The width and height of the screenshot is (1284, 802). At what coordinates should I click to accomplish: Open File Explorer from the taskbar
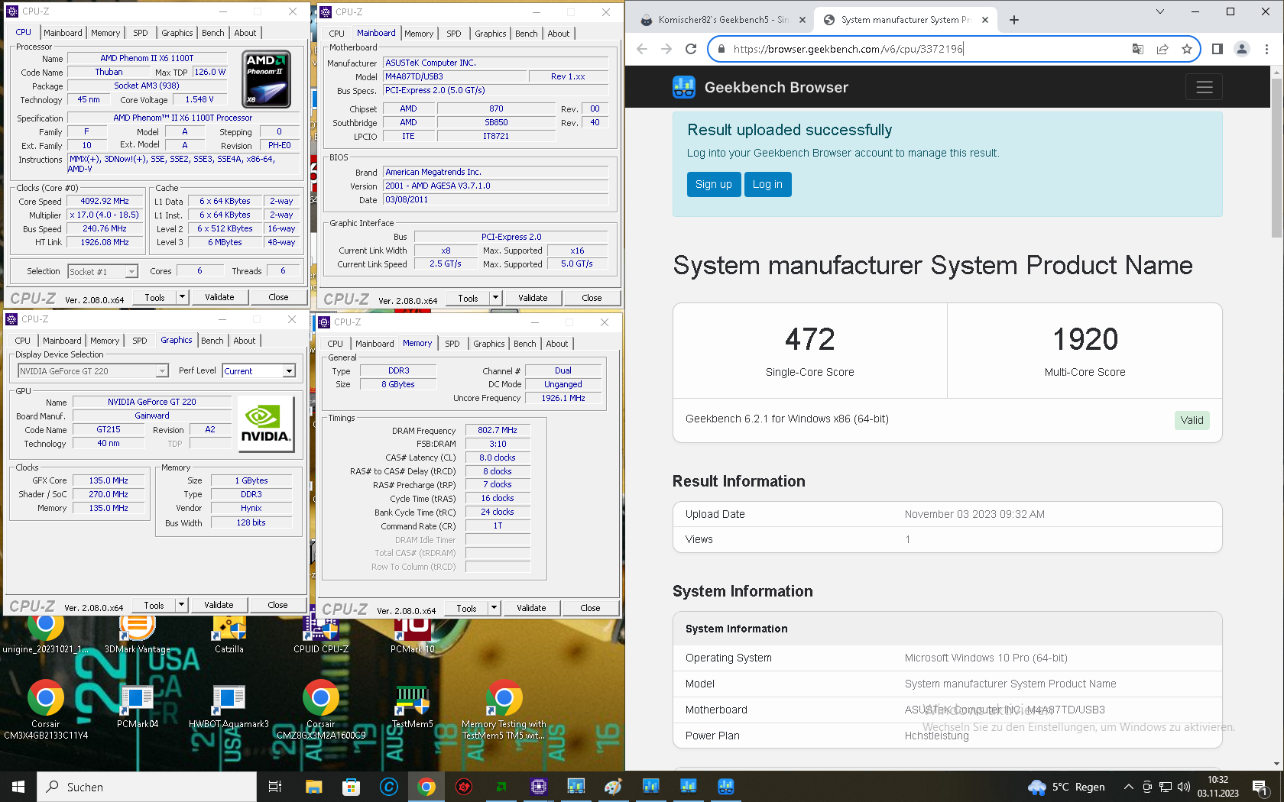[313, 787]
